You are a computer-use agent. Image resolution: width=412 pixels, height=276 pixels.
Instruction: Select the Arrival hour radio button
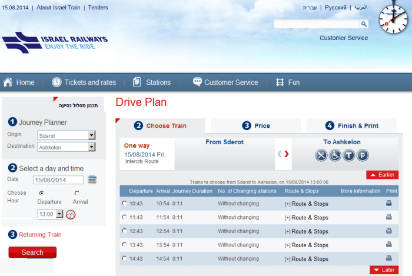[x=77, y=193]
